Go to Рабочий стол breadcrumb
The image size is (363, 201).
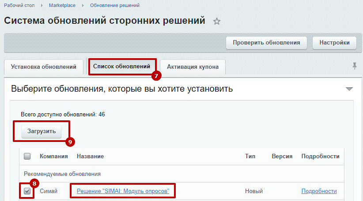(19, 5)
